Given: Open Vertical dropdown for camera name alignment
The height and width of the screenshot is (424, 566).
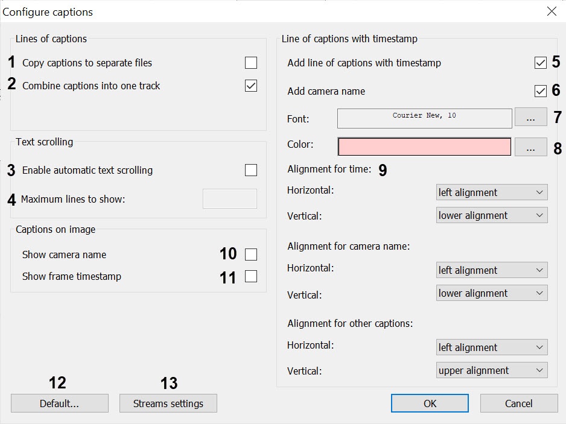Looking at the screenshot, I should 491,293.
